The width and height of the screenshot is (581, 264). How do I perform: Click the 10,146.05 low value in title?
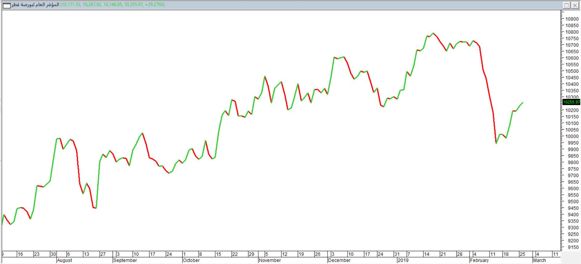(x=113, y=5)
